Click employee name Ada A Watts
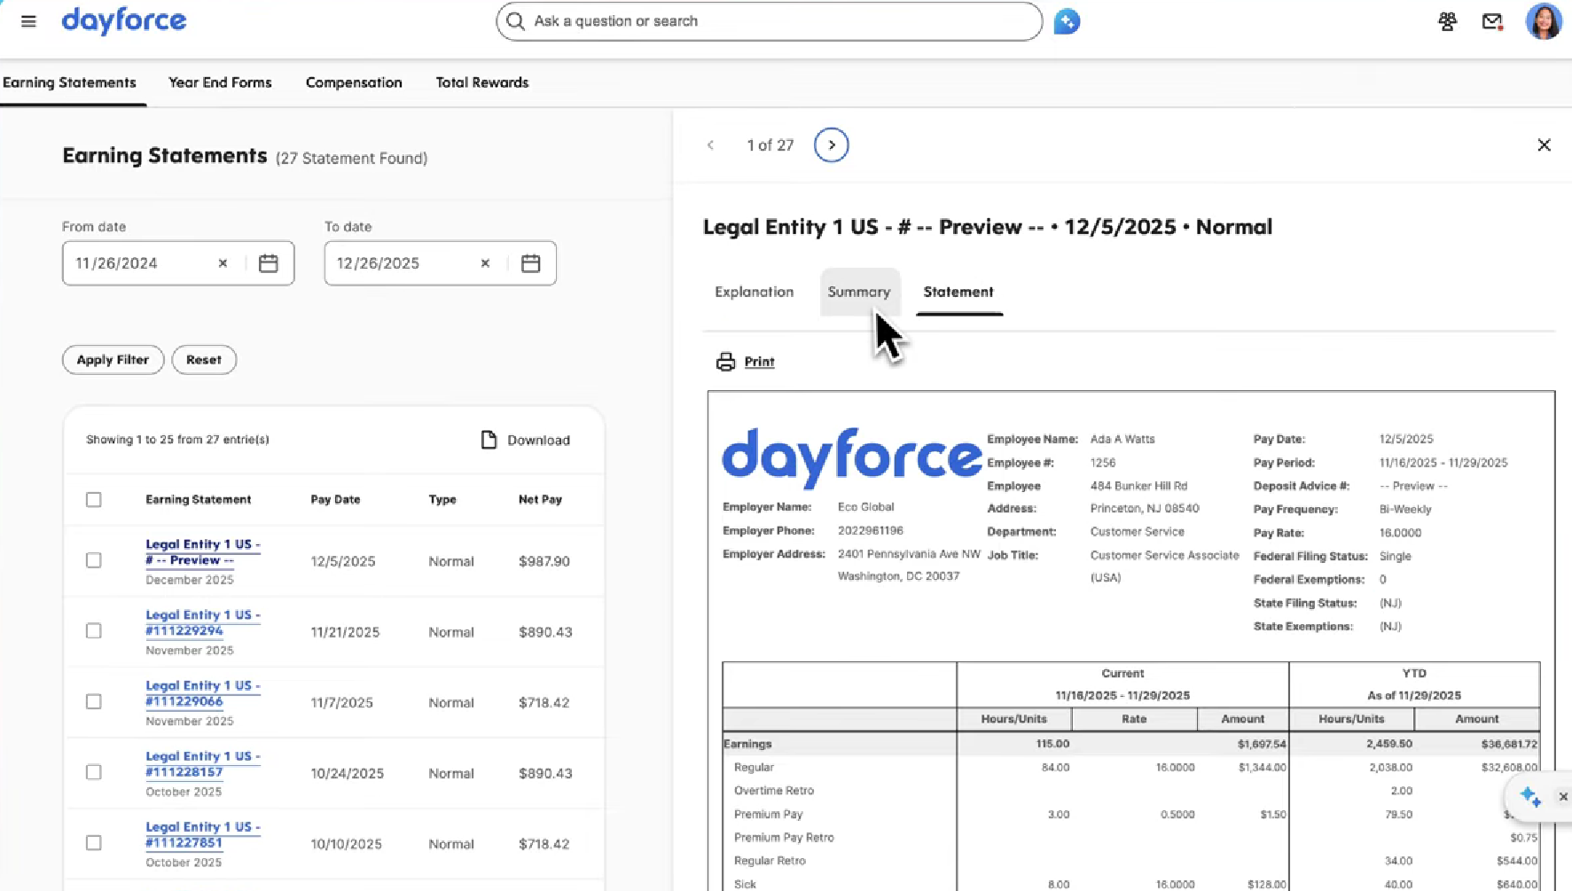The width and height of the screenshot is (1572, 891). (x=1122, y=440)
